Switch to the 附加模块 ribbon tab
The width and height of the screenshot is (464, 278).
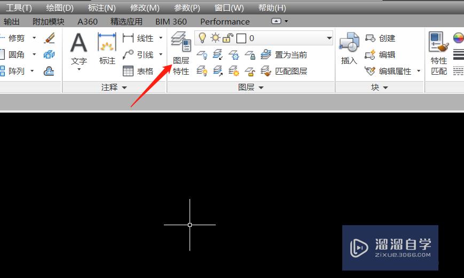(48, 21)
